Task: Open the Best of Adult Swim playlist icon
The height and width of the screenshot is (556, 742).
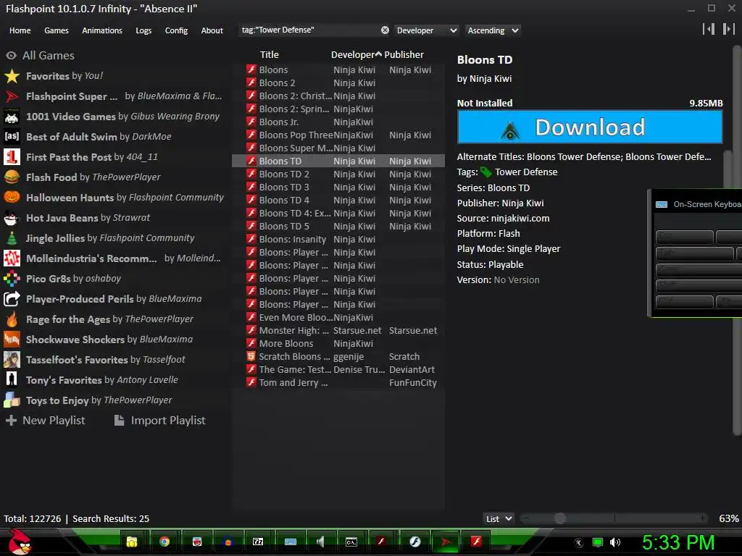Action: [x=12, y=137]
